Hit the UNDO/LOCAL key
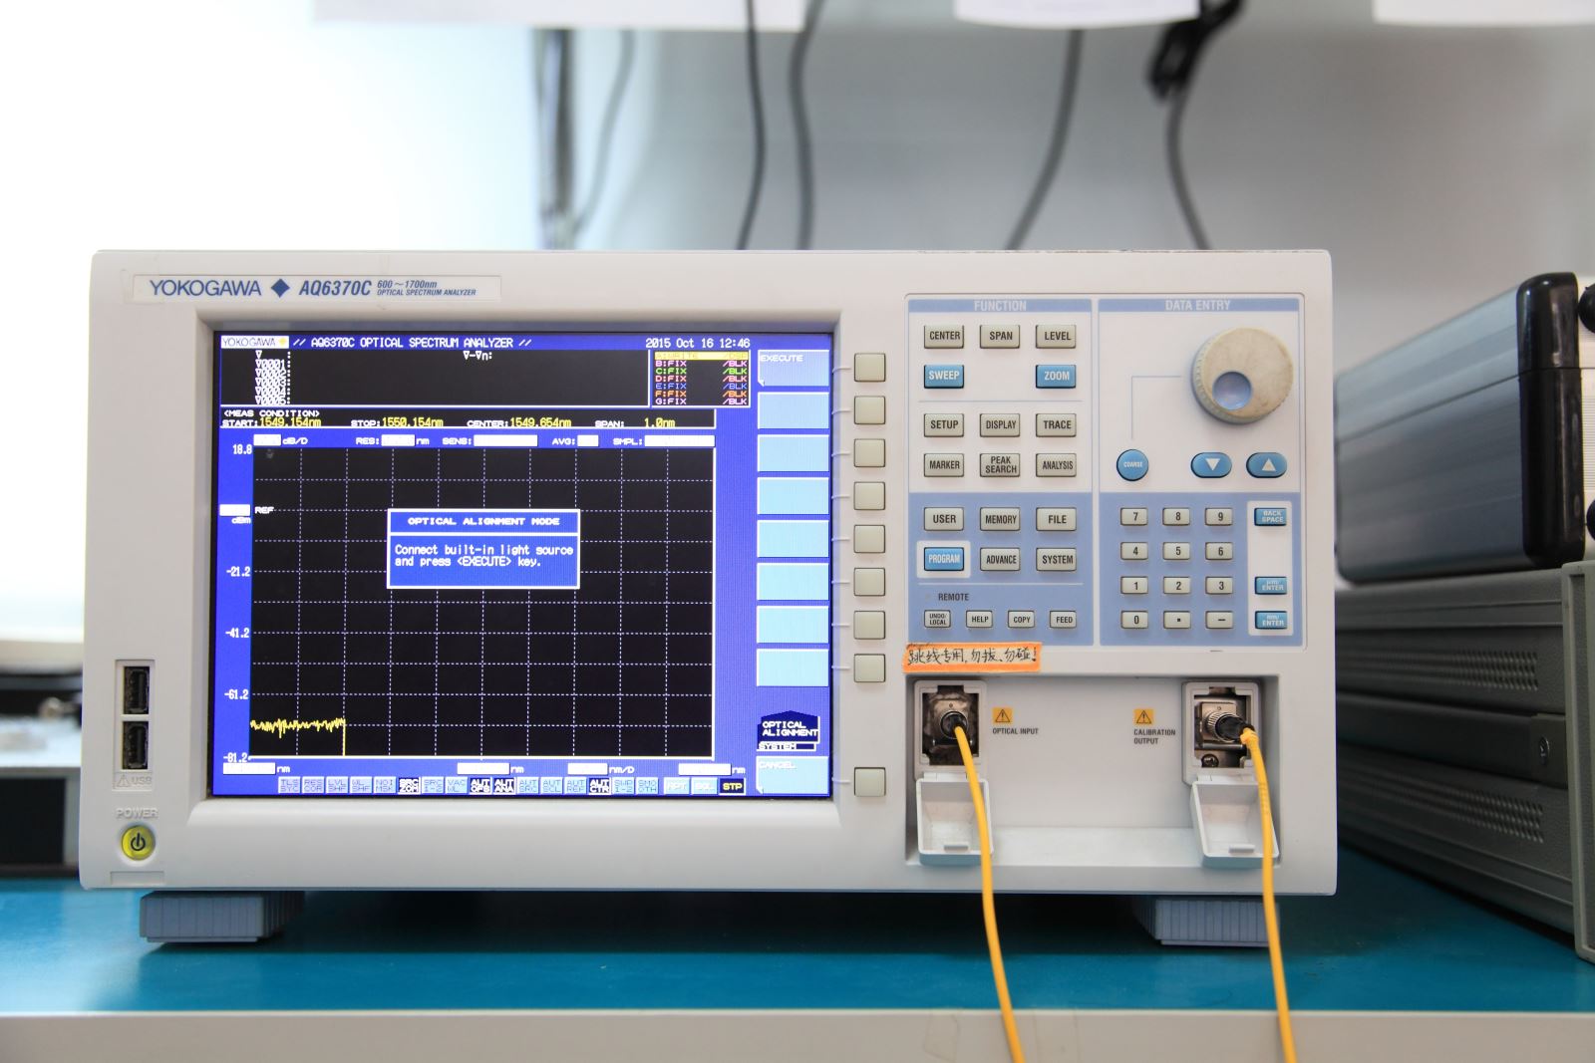Viewport: 1595px width, 1063px height. point(938,620)
